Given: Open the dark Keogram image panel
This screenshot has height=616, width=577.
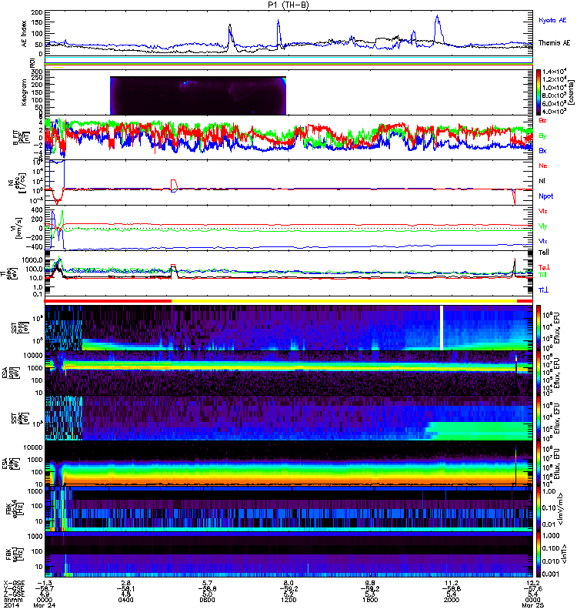Looking at the screenshot, I should click(198, 95).
